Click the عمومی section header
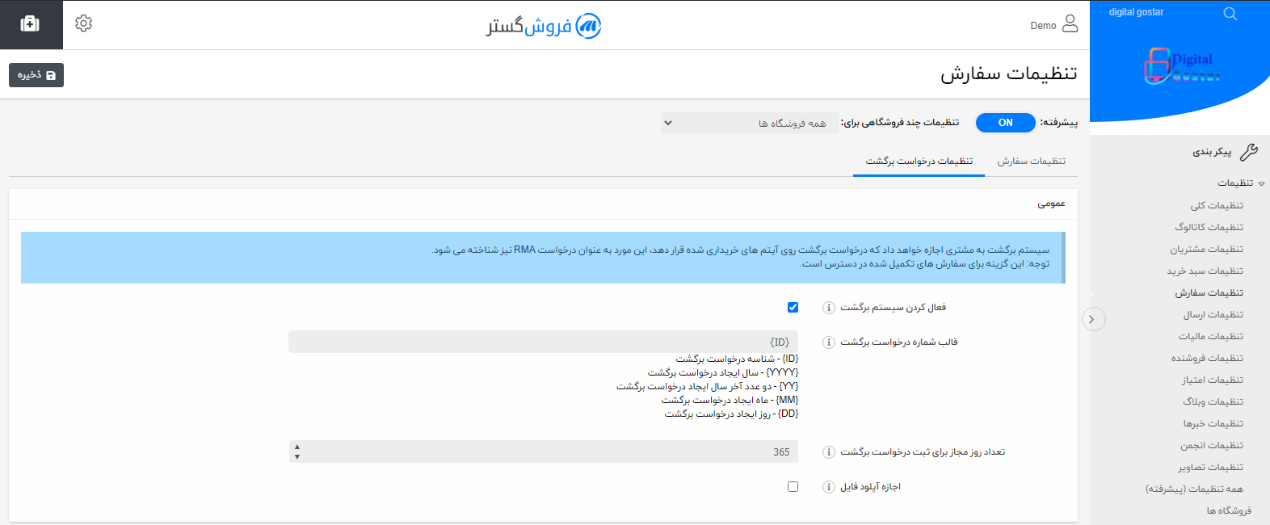 tap(1051, 204)
